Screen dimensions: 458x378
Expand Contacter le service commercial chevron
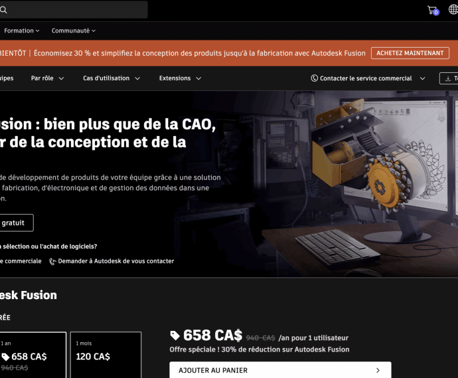[422, 78]
